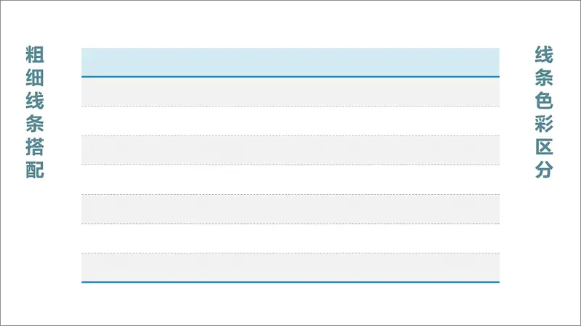Select the character 细 in the vertical title

pos(35,78)
